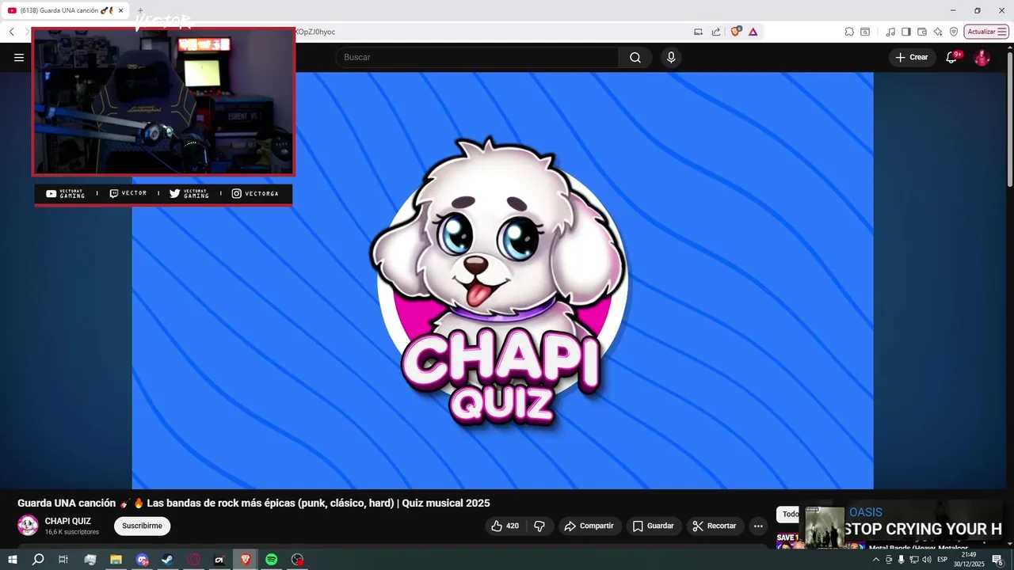Close the Guarda UNA canción browser tab
Viewport: 1014px width, 570px height.
(121, 10)
